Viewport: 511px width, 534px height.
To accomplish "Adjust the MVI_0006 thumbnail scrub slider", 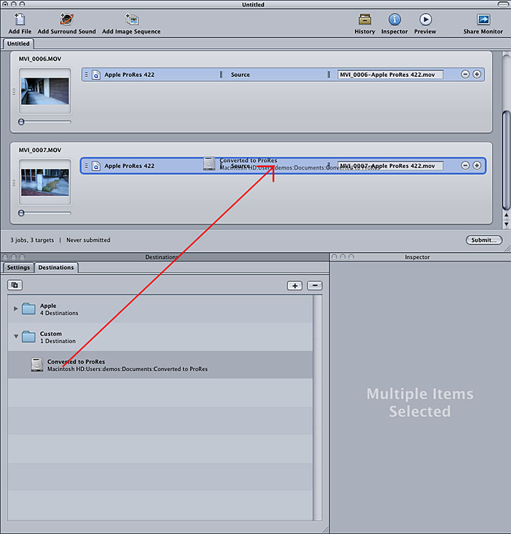I will tap(22, 121).
